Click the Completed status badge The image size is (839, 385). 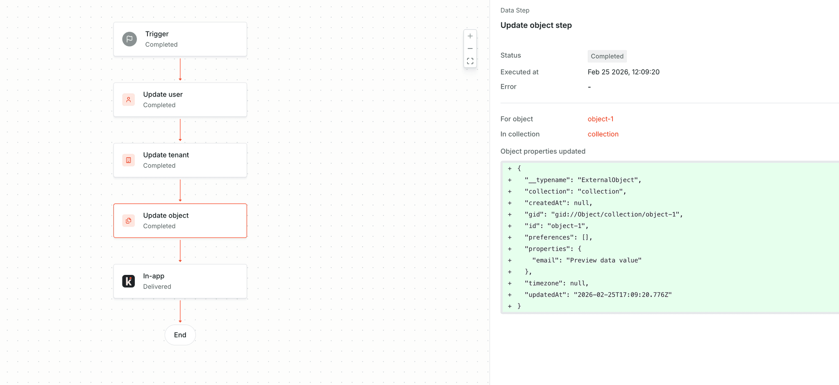click(607, 56)
